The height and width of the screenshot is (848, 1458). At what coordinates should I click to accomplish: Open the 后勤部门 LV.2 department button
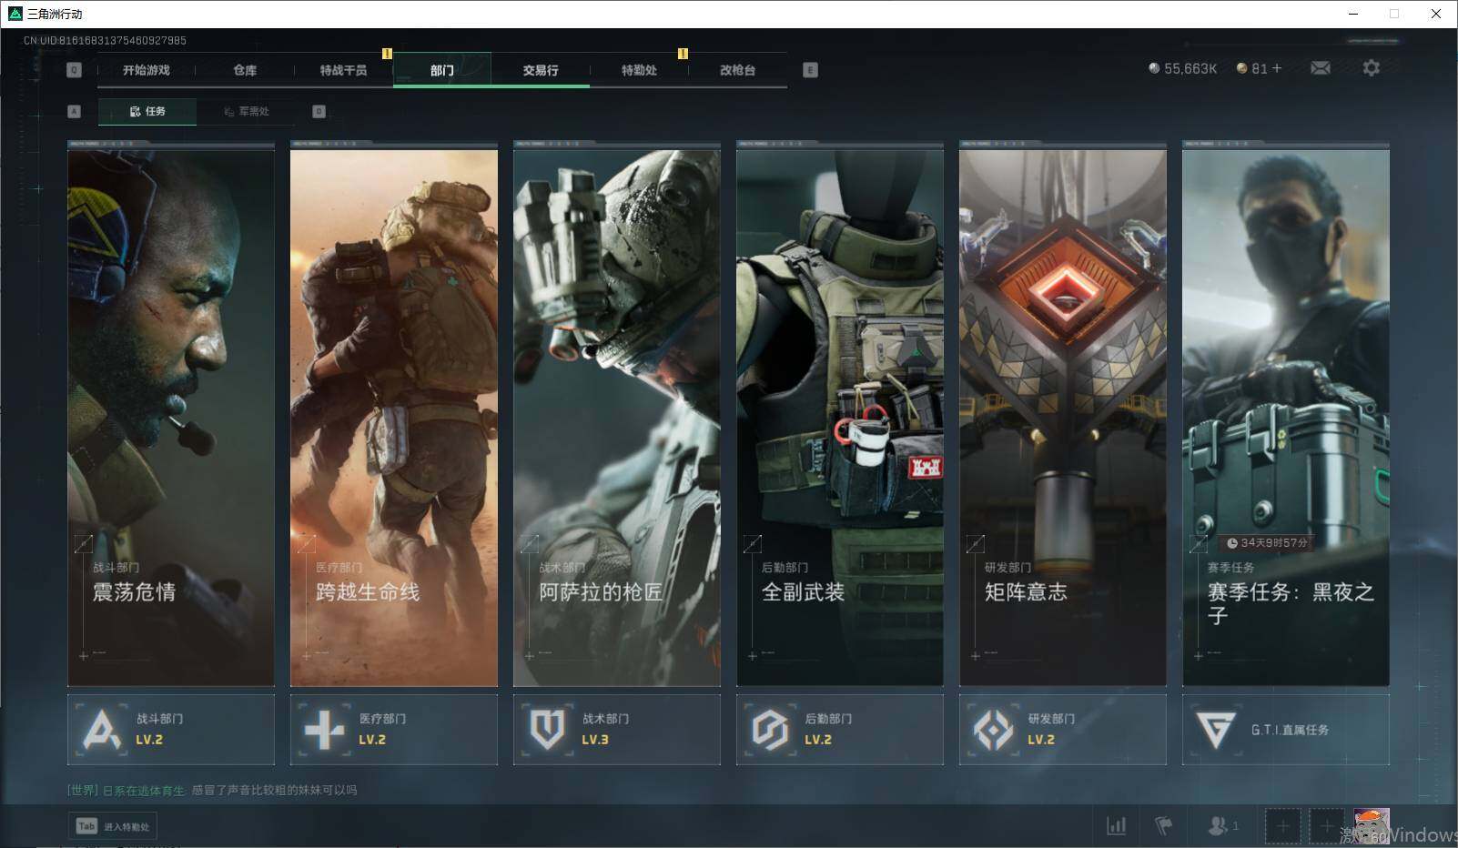[x=840, y=730]
